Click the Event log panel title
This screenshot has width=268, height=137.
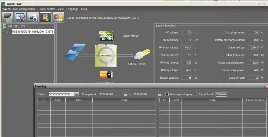click(x=40, y=86)
